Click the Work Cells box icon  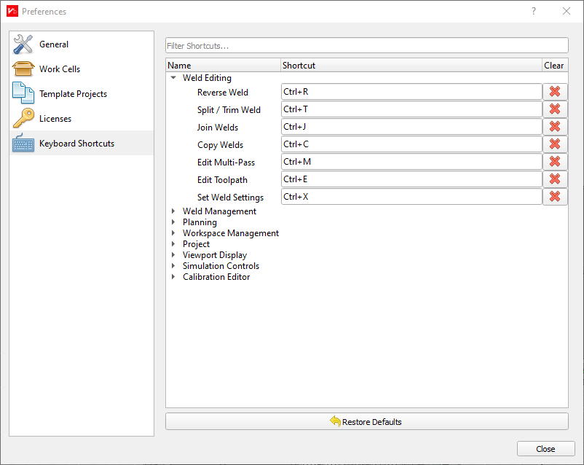click(23, 69)
